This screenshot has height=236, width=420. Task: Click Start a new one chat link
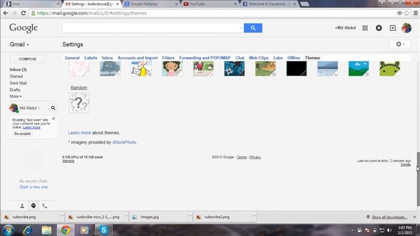click(33, 187)
